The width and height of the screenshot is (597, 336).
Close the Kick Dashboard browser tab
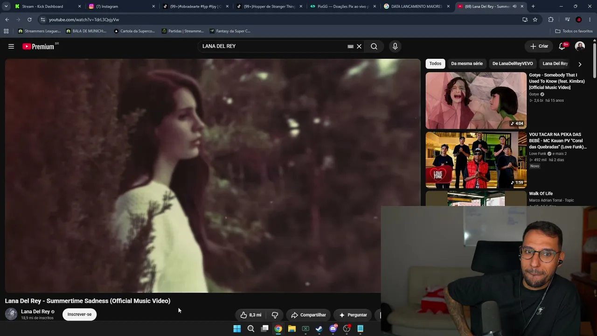(80, 7)
